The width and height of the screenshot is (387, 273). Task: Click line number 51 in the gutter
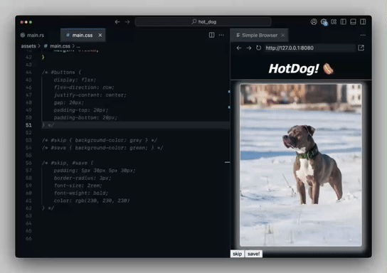tap(28, 125)
